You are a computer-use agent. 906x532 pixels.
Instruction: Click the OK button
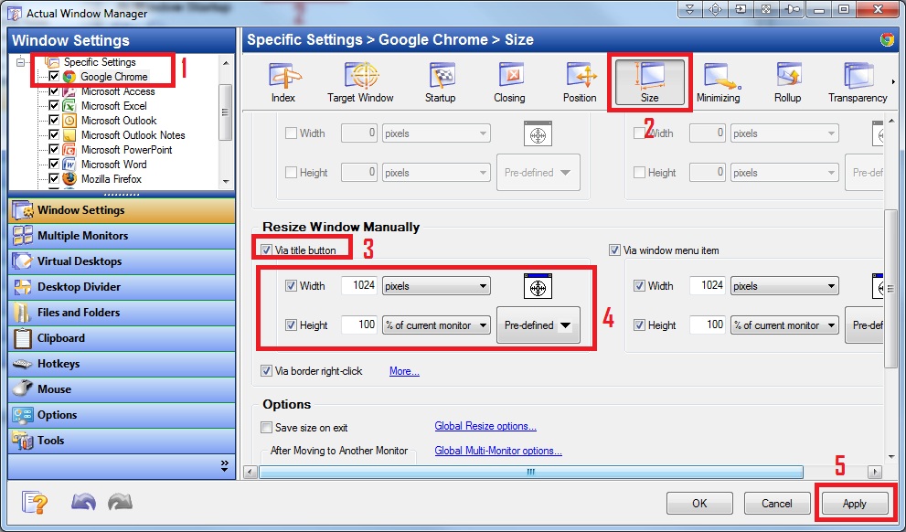click(x=699, y=503)
